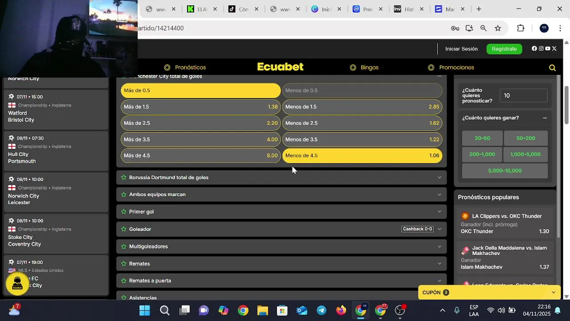Select Menos de 1.5 at 2.85
Viewport: 570px width, 321px height.
click(362, 107)
